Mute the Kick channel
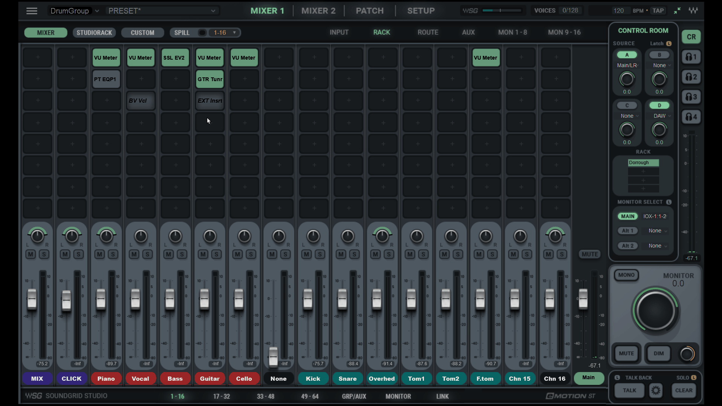The image size is (722, 406). 306,254
